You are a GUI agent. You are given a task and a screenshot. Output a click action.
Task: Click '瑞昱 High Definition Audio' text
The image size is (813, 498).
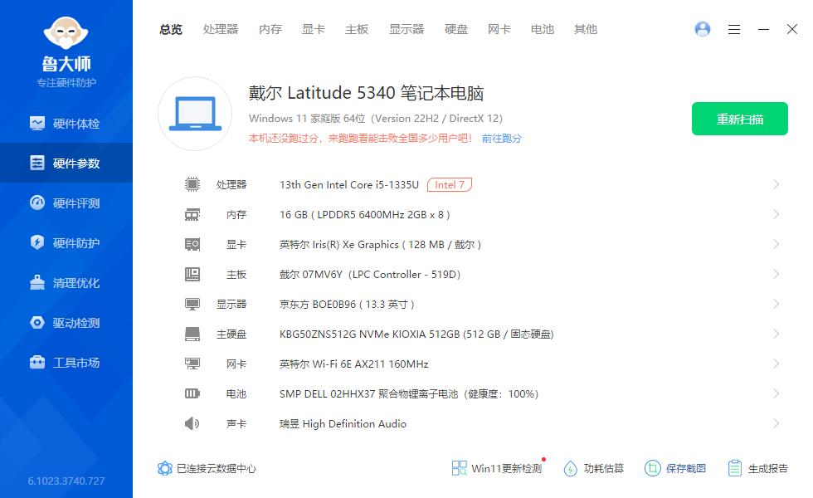343,424
